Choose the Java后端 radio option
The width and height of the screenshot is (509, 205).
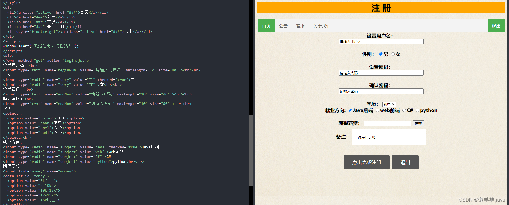pyautogui.click(x=350, y=110)
